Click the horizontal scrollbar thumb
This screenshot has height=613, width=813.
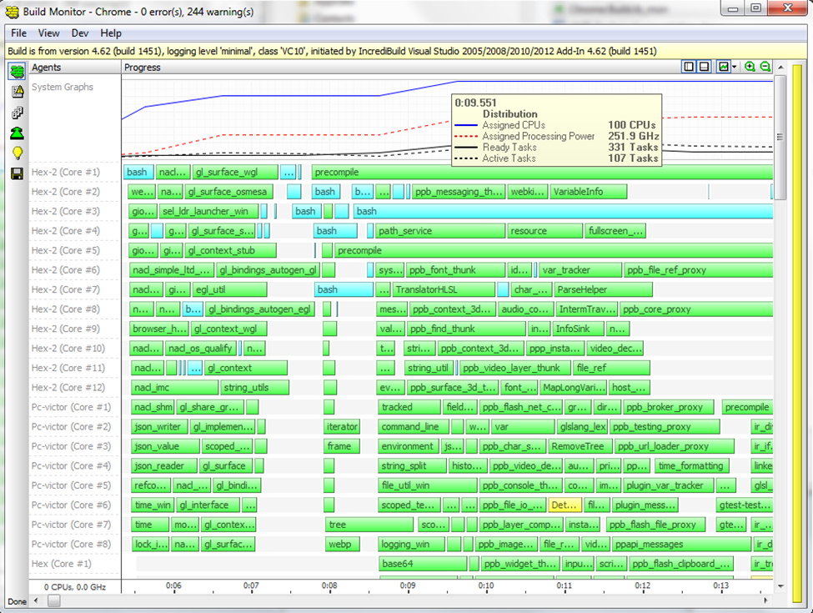click(x=54, y=601)
